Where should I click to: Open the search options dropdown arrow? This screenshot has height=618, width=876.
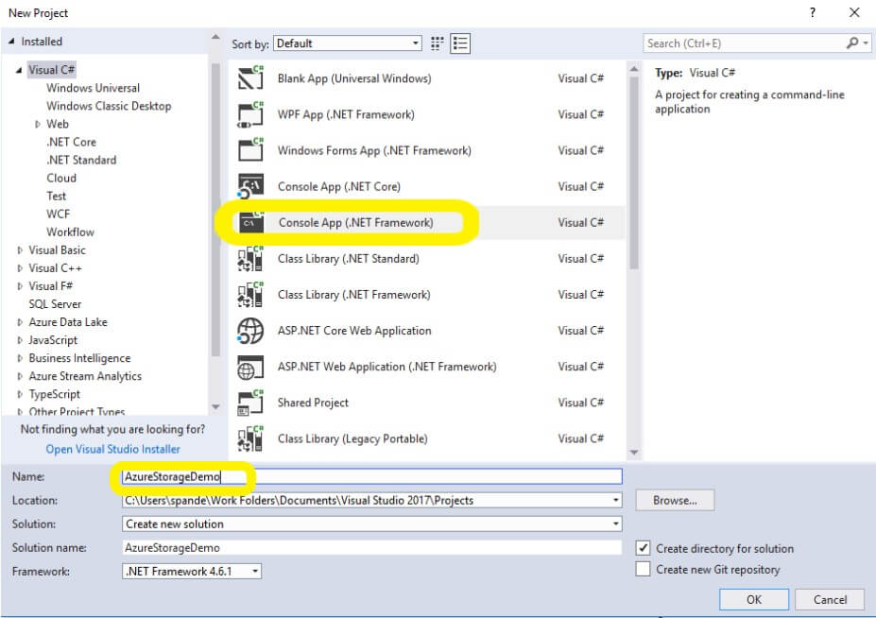(x=866, y=43)
